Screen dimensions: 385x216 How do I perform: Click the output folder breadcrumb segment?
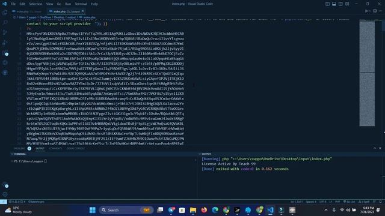72,17
